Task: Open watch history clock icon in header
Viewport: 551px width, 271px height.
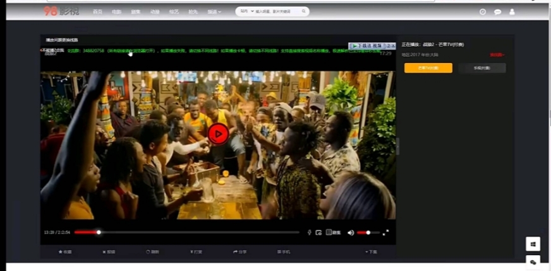Action: [x=483, y=11]
